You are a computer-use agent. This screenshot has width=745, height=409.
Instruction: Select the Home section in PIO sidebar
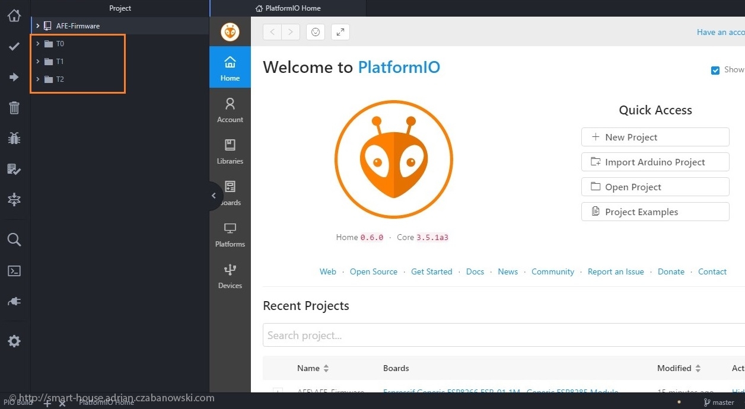[230, 68]
